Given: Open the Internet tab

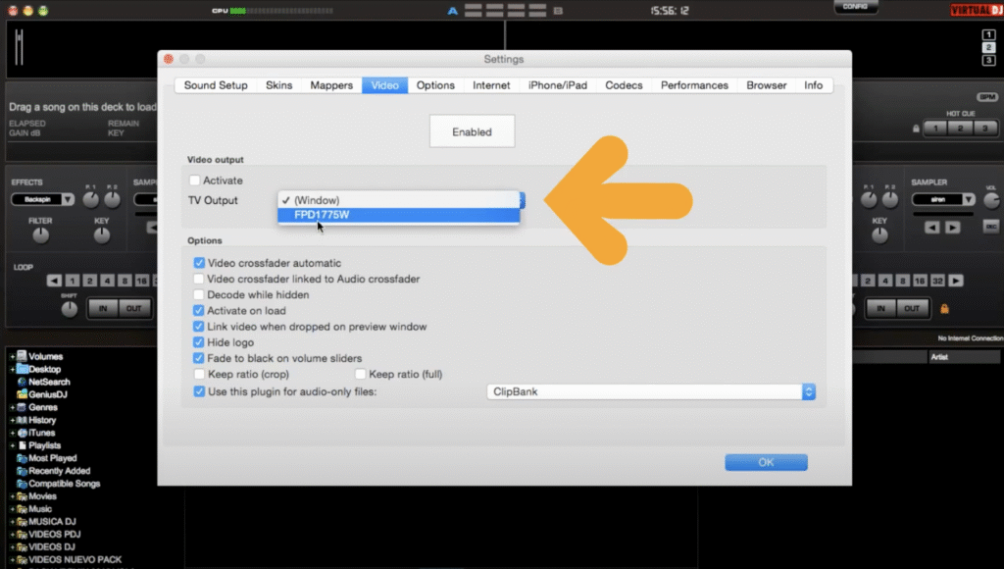Looking at the screenshot, I should tap(492, 85).
